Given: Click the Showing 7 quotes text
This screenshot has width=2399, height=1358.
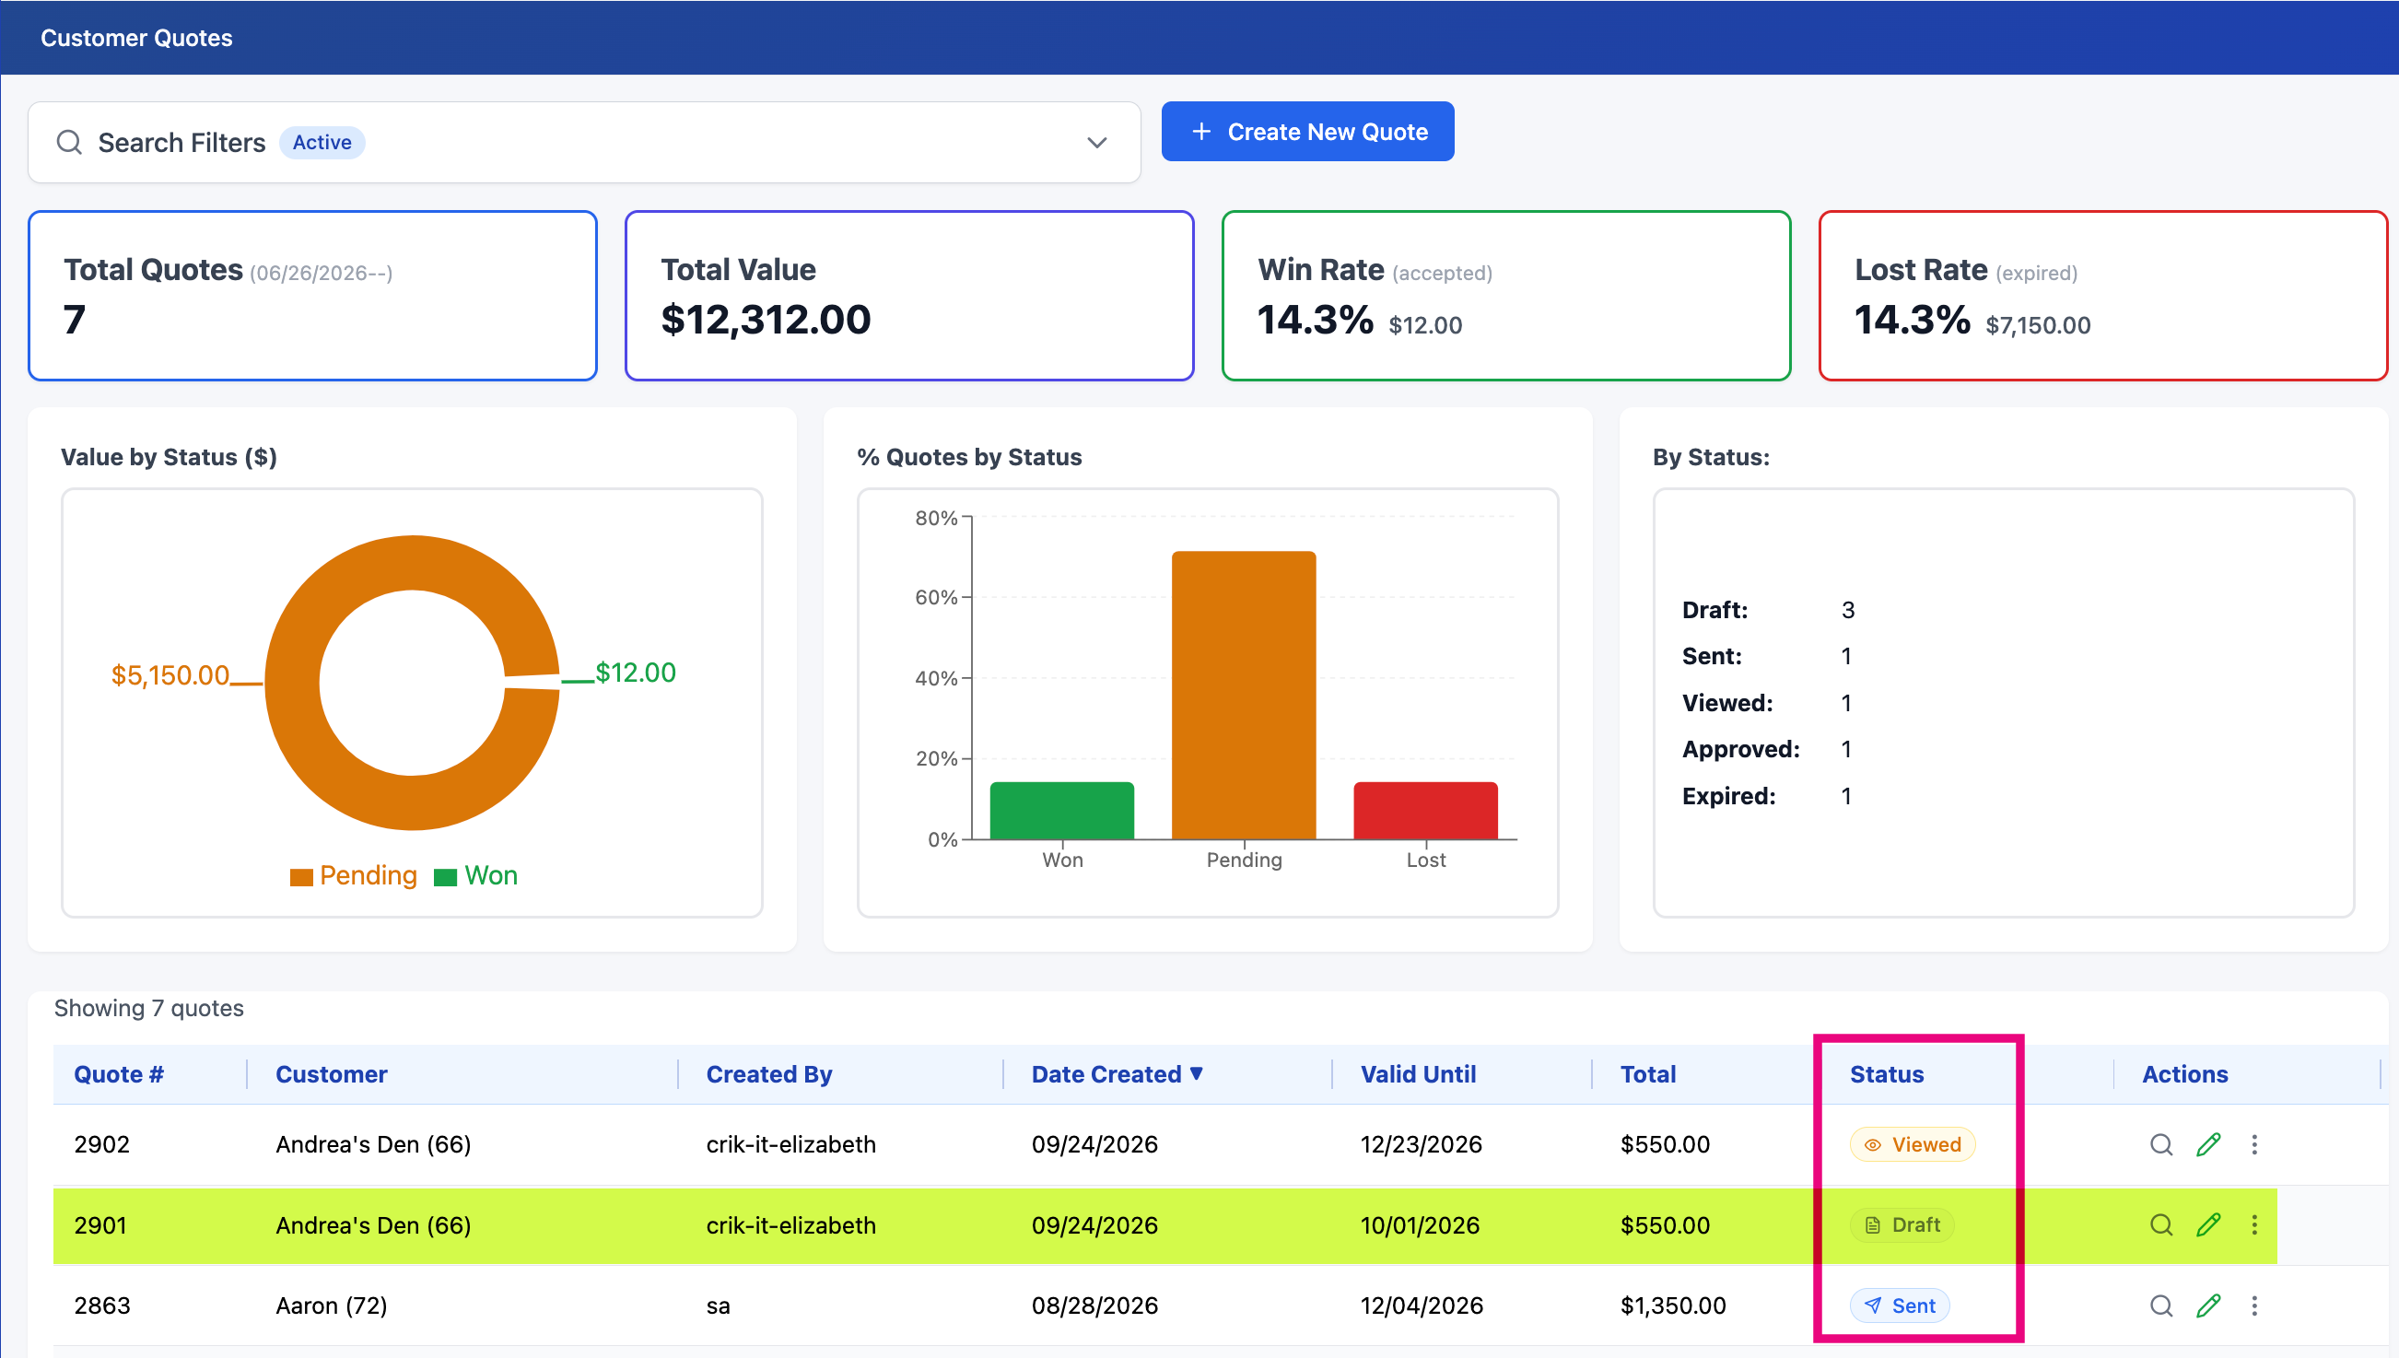Looking at the screenshot, I should tap(148, 1008).
